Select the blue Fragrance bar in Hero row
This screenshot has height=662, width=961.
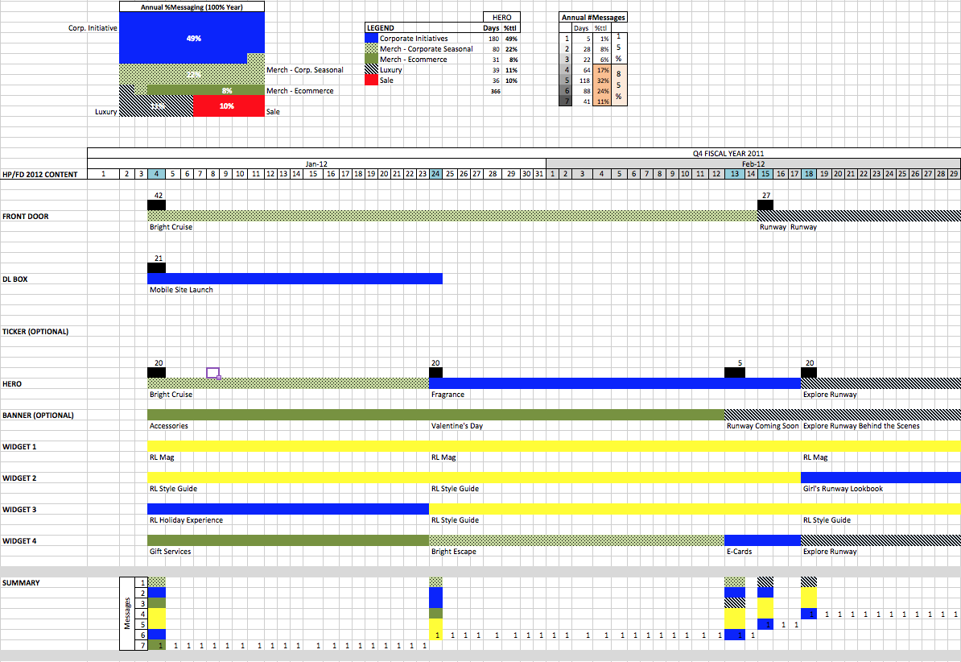tap(615, 383)
